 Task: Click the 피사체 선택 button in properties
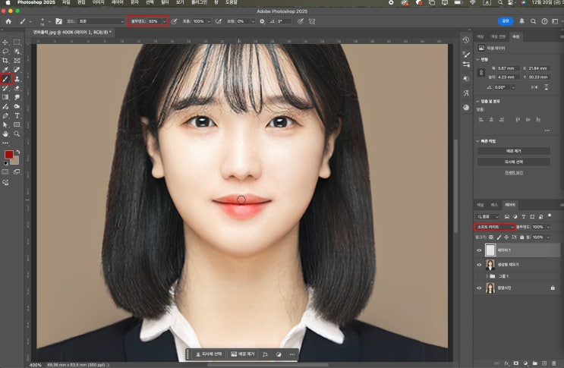[514, 162]
